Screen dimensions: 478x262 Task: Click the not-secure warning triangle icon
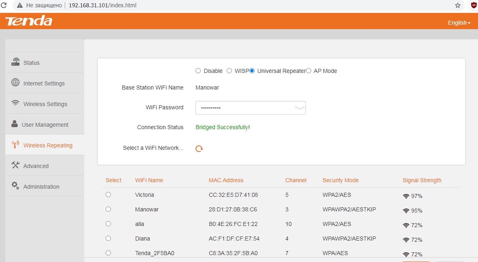[x=20, y=5]
